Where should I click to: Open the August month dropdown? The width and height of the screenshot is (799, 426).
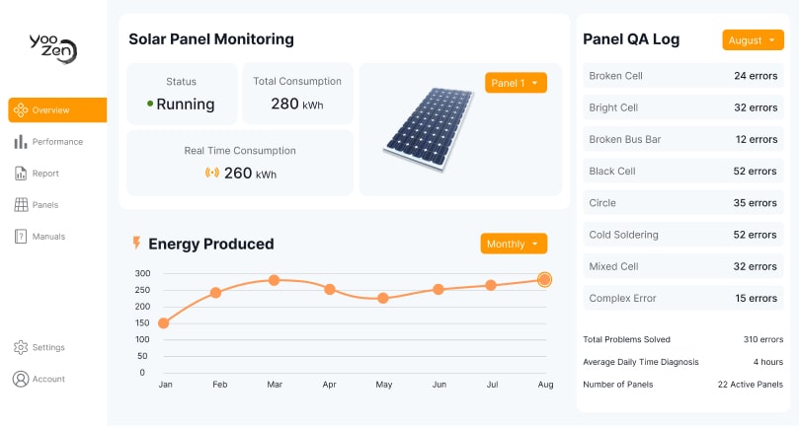pyautogui.click(x=753, y=40)
